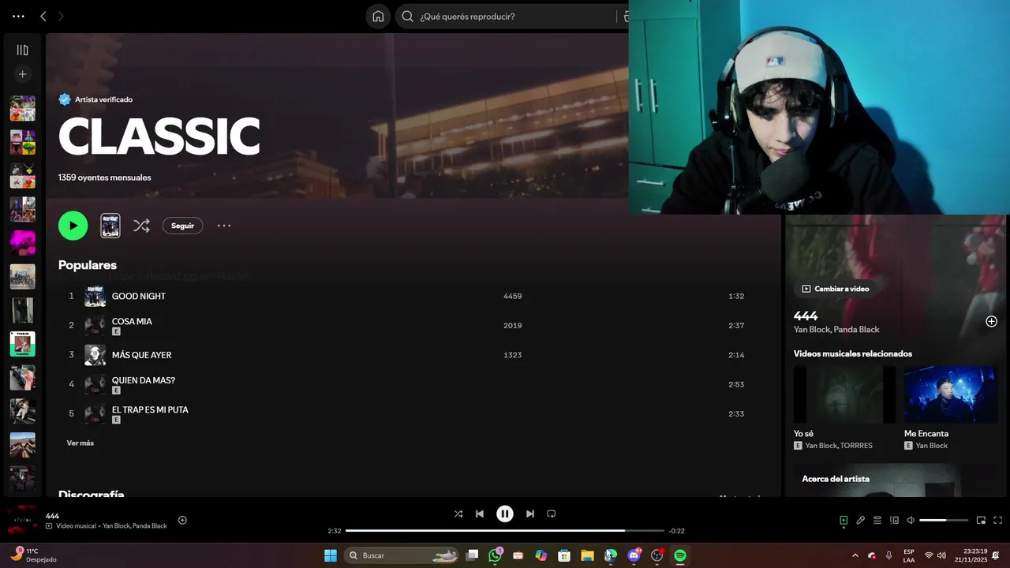
Task: Expand popular tracks with Ver más
Action: [x=80, y=443]
